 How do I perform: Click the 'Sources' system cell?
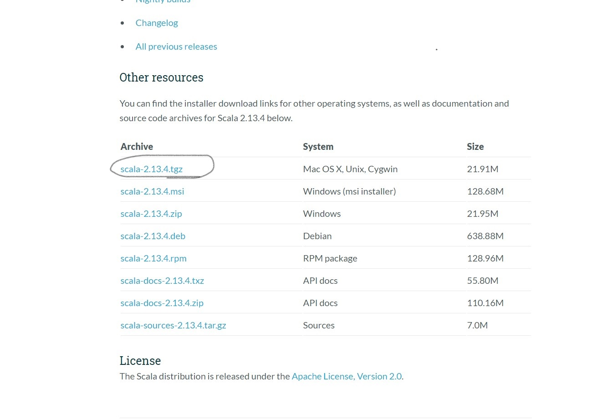click(x=319, y=325)
